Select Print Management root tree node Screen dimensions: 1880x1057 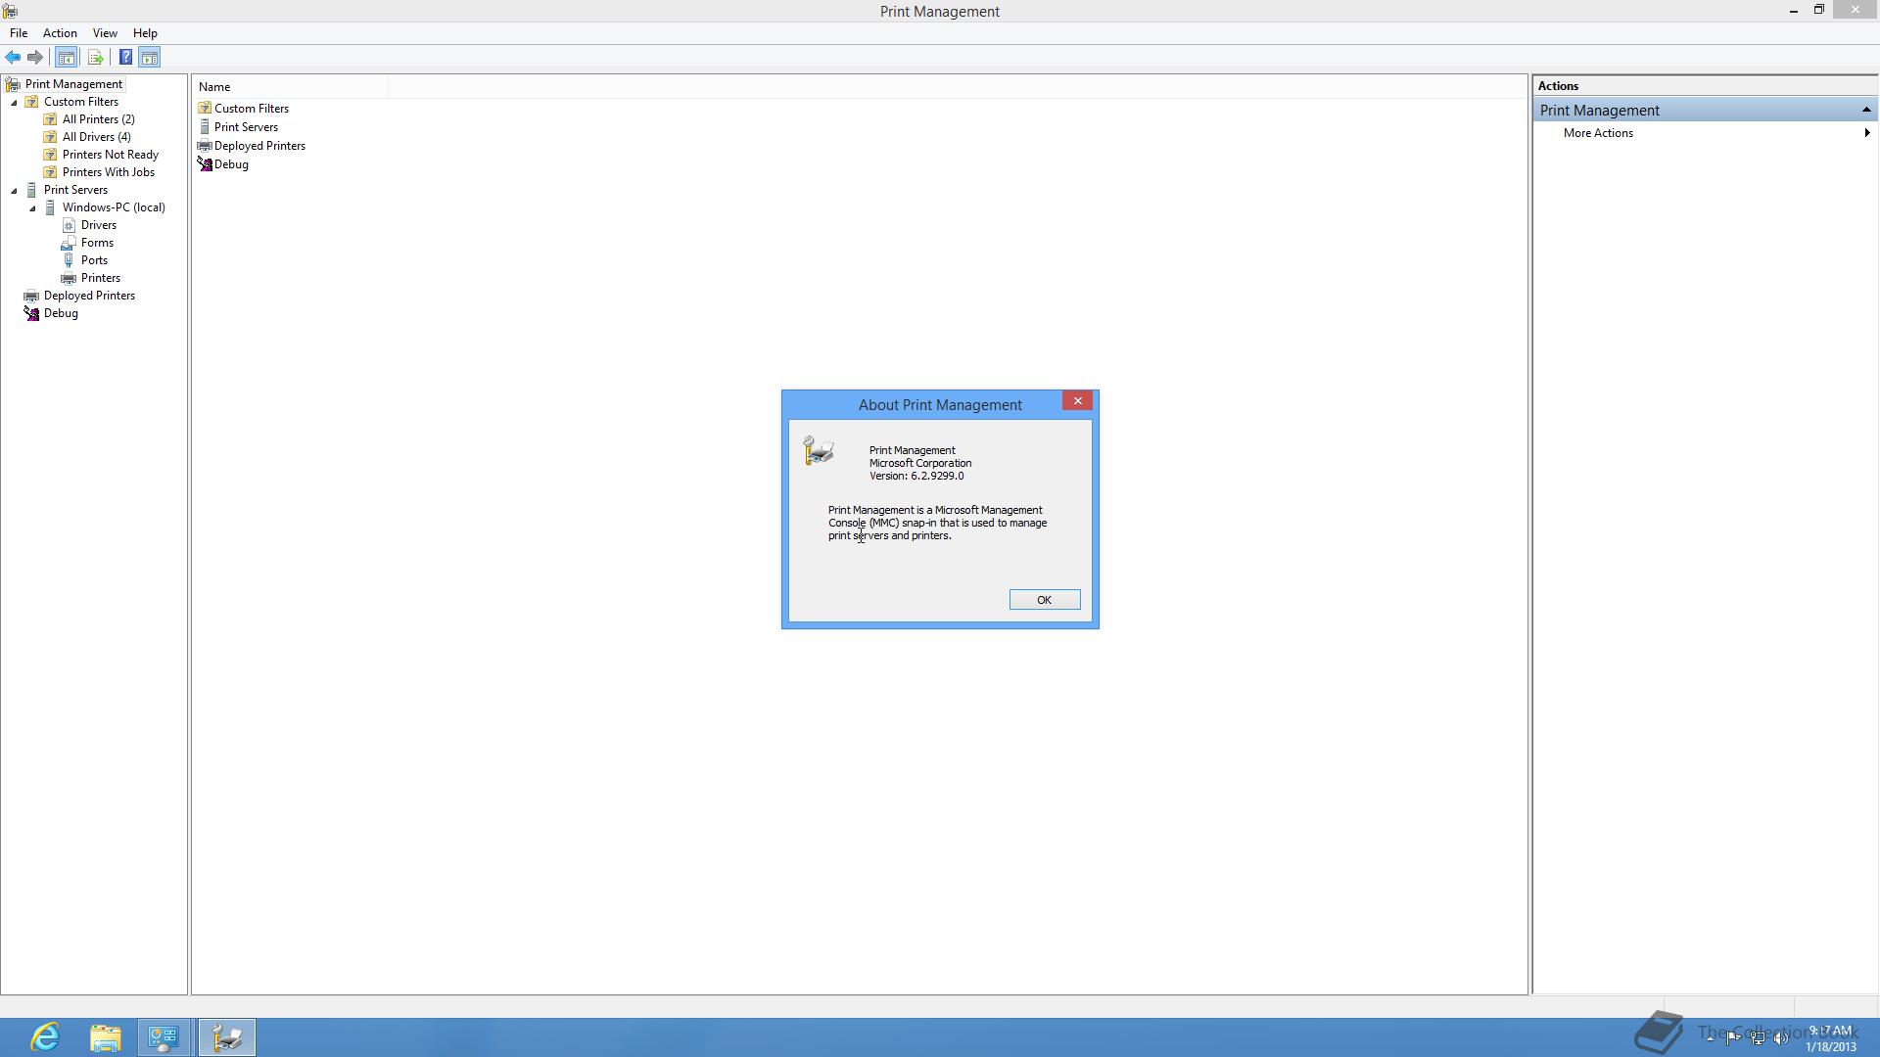coord(73,84)
